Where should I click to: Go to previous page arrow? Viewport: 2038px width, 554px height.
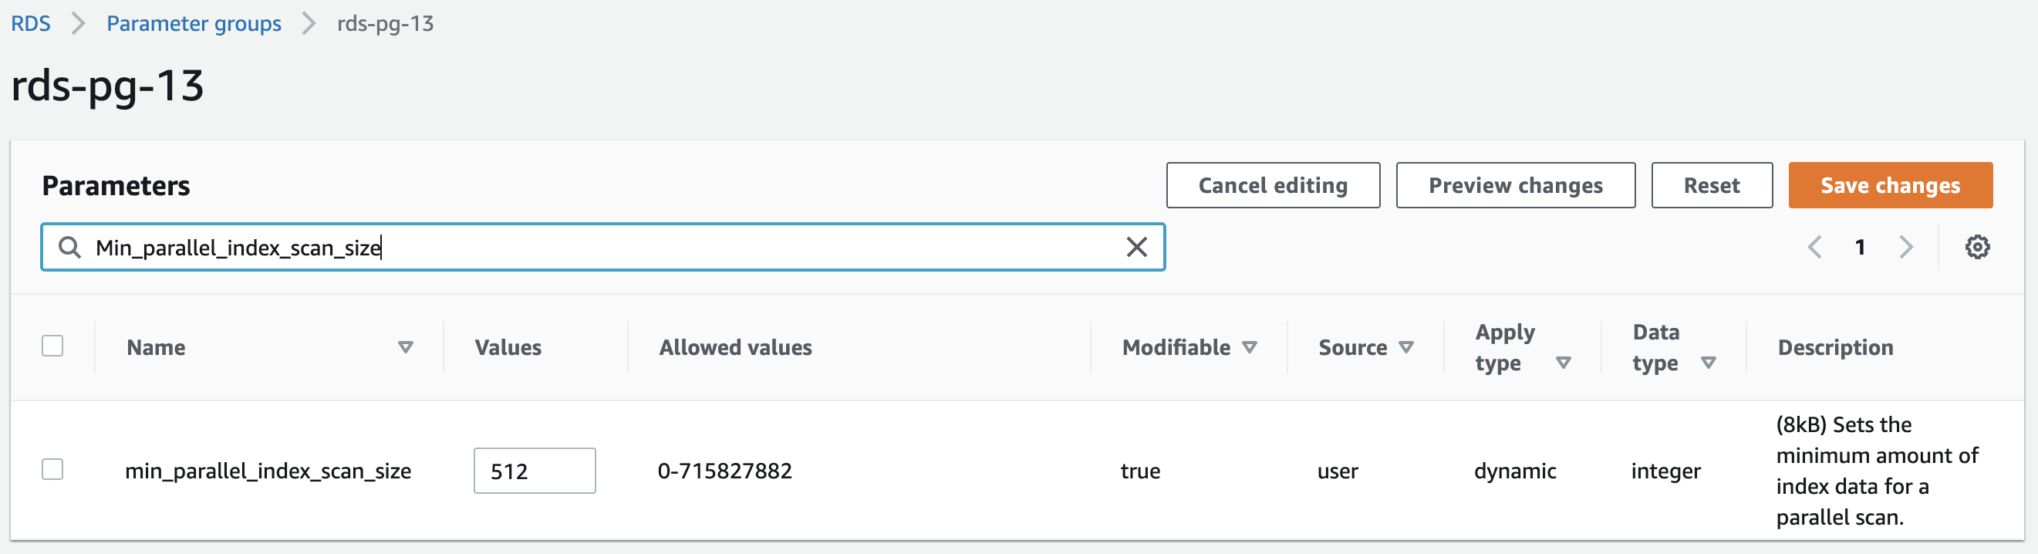pyautogui.click(x=1815, y=248)
